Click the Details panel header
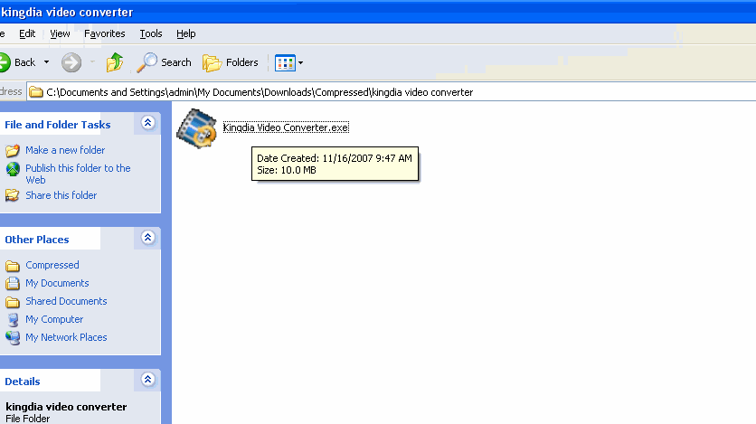The width and height of the screenshot is (756, 424). click(x=23, y=382)
